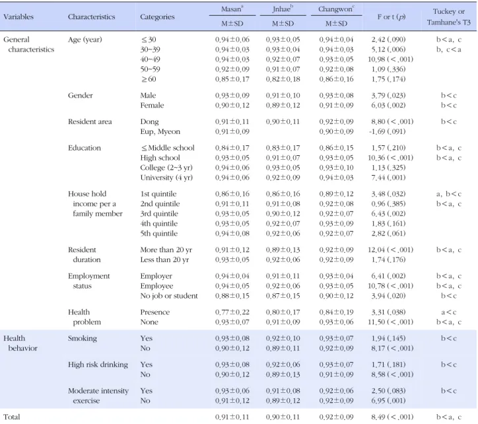478x424 pixels.
Task: Click the 0.77±0.22 Masan value
Action: pos(232,312)
